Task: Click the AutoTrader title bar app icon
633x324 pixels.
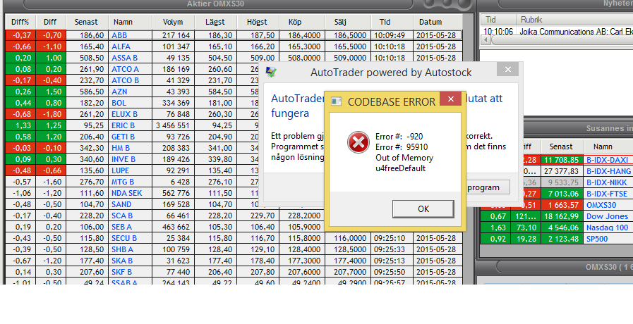Action: [x=270, y=73]
